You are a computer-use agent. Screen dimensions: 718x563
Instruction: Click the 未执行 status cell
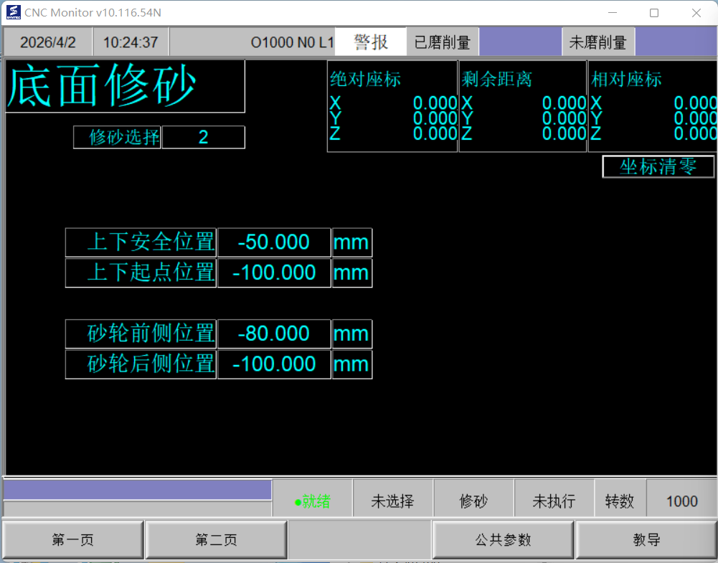coord(554,501)
